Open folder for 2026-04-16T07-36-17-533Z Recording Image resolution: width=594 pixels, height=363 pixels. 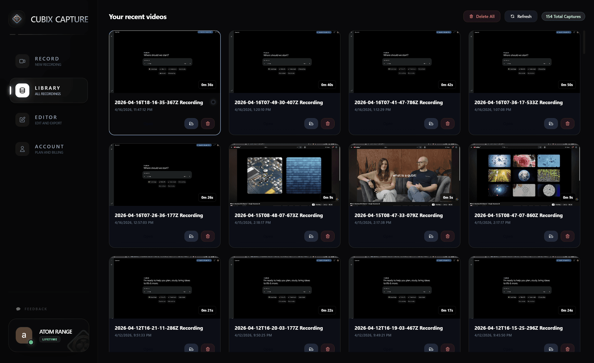(551, 123)
